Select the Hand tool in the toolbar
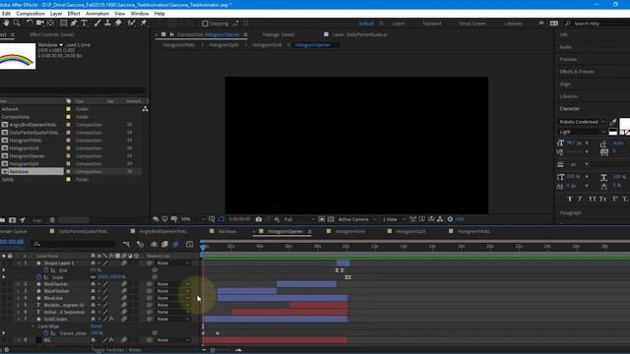This screenshot has width=630, height=354. [6, 23]
